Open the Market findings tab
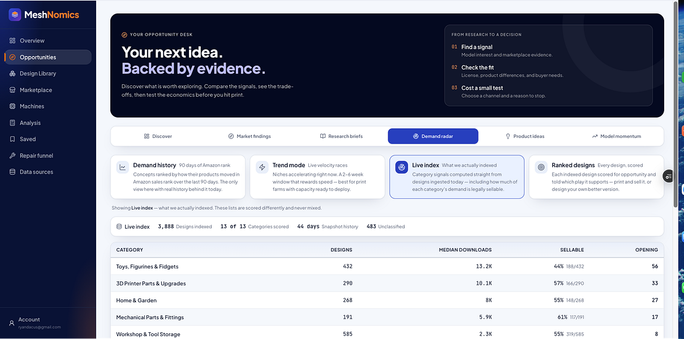This screenshot has height=339, width=684. click(249, 136)
